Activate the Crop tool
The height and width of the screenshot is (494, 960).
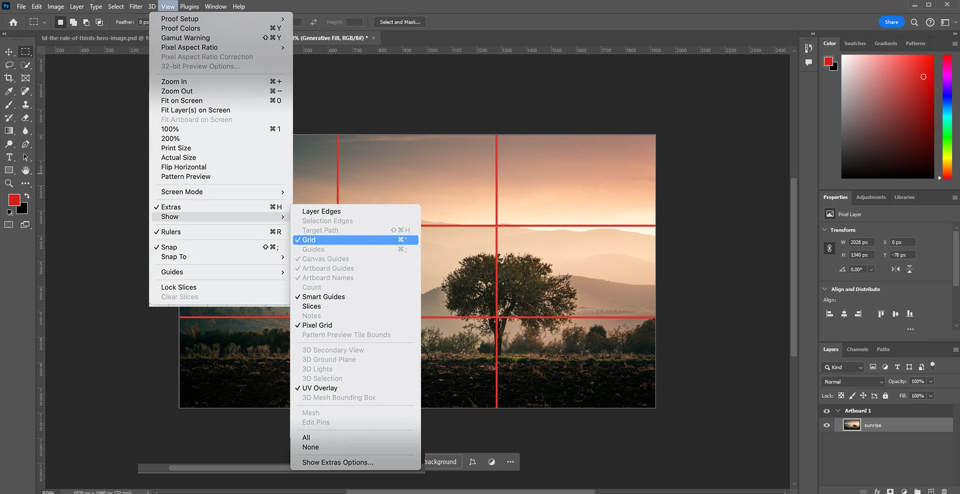point(8,77)
